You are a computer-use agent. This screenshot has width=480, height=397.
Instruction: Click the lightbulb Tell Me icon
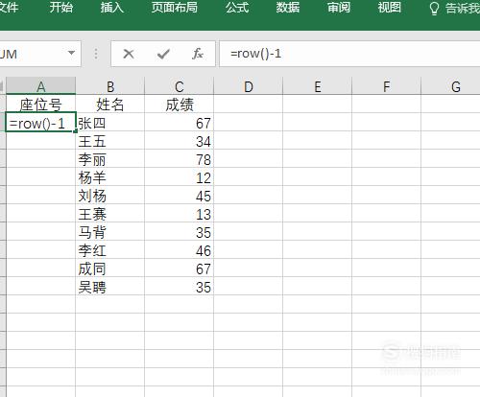(x=434, y=9)
